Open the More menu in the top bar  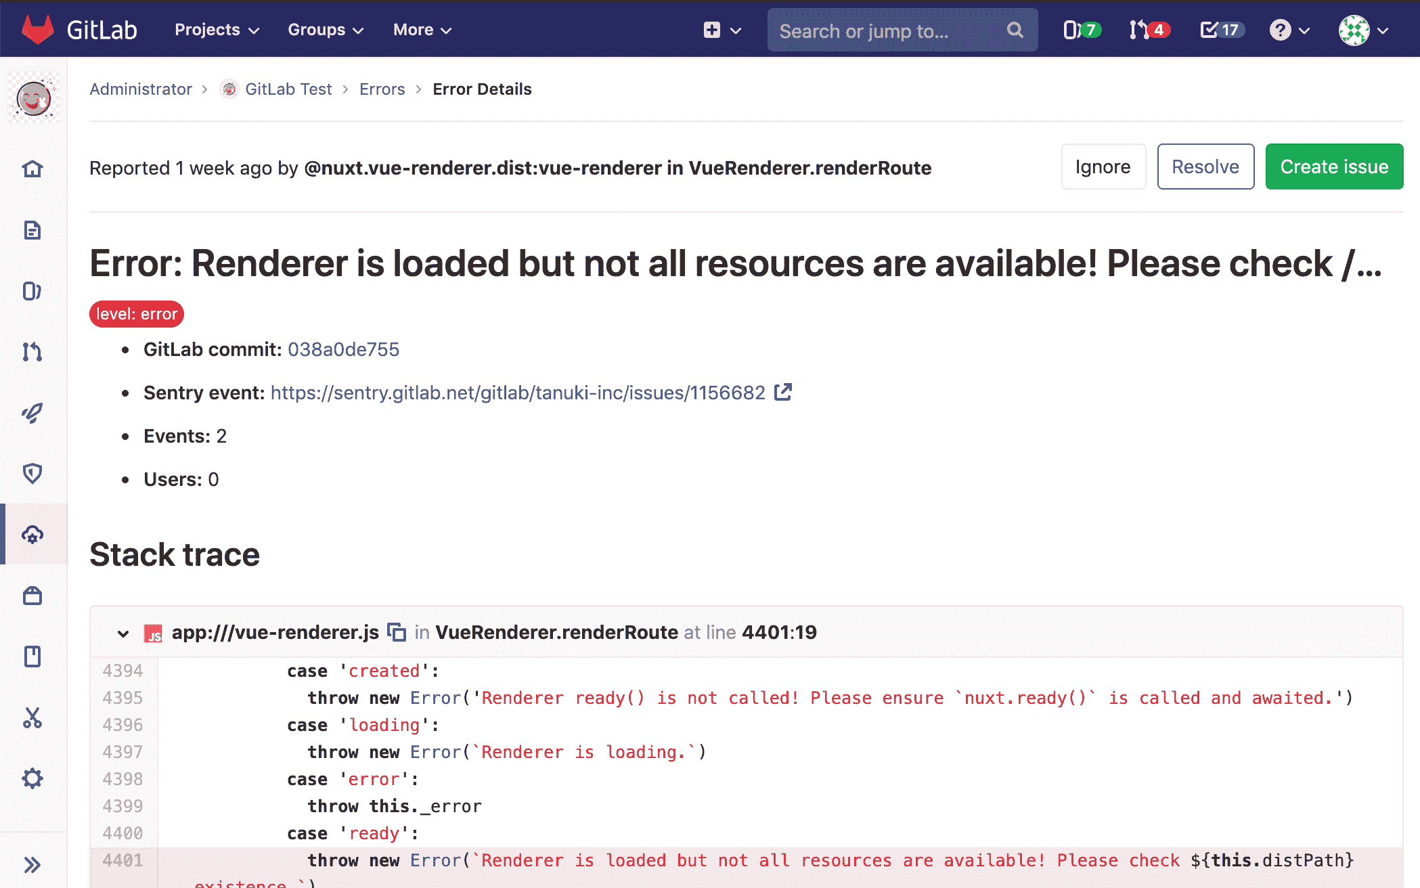[x=421, y=30]
